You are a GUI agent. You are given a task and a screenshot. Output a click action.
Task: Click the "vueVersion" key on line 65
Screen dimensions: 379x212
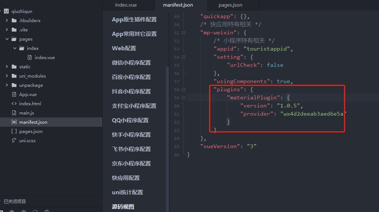[220, 147]
